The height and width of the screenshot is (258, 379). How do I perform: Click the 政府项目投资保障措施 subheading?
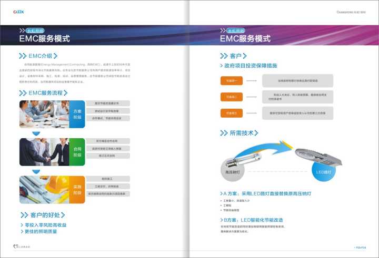tap(247, 66)
